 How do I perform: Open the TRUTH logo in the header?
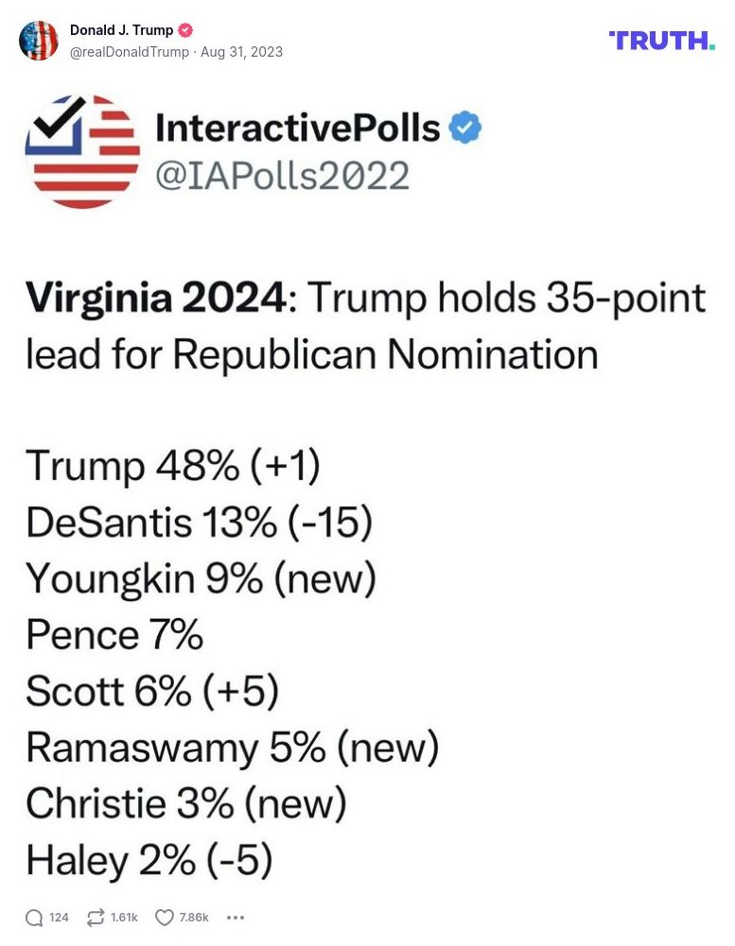[662, 41]
